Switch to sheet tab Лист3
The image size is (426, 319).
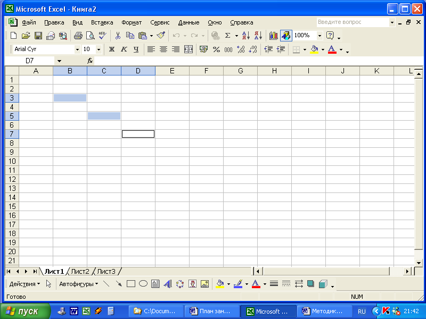106,271
